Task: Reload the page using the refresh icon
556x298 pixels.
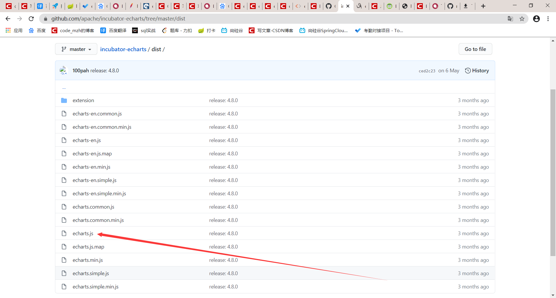Action: pos(31,19)
